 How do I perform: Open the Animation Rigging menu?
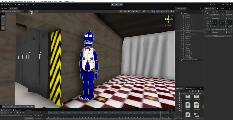pos(47,1)
